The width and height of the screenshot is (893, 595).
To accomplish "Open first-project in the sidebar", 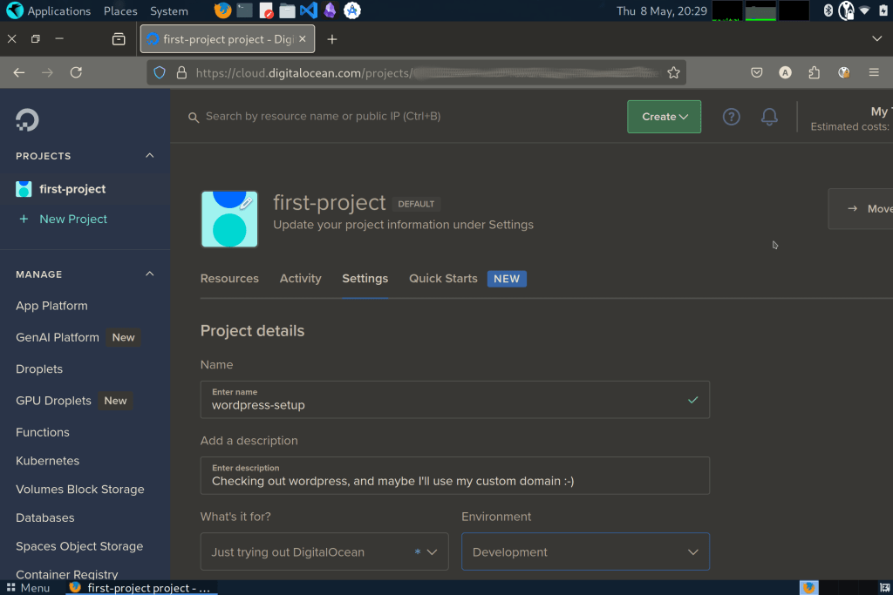I will coord(72,189).
